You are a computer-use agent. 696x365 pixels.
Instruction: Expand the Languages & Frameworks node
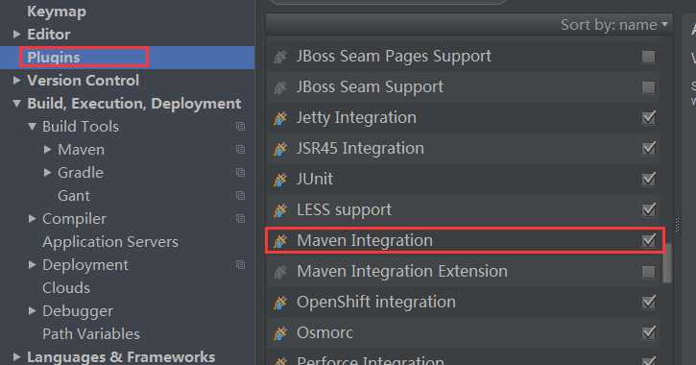(x=16, y=357)
